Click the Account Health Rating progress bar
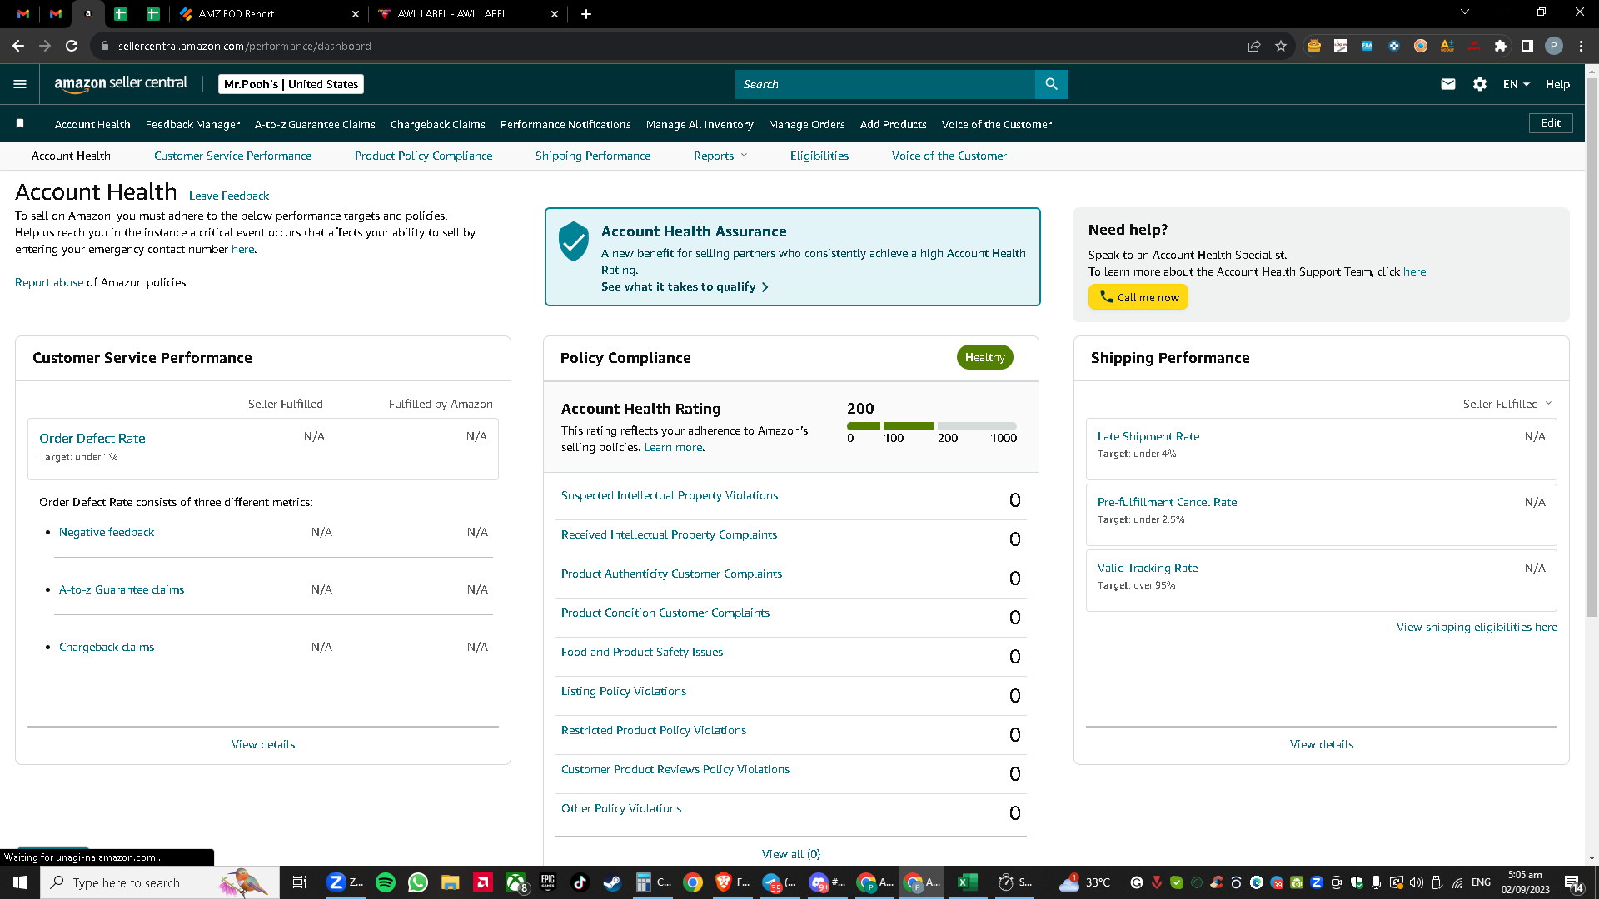Screen dimensions: 1599x899 pyautogui.click(x=932, y=426)
